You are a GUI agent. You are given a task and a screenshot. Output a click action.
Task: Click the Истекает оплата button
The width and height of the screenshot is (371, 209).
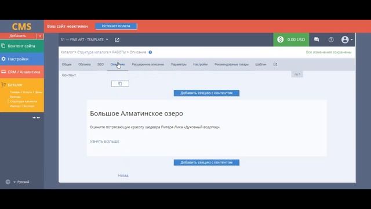pos(116,26)
